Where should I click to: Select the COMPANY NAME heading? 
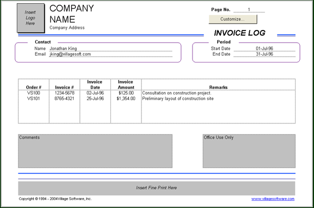click(x=72, y=14)
